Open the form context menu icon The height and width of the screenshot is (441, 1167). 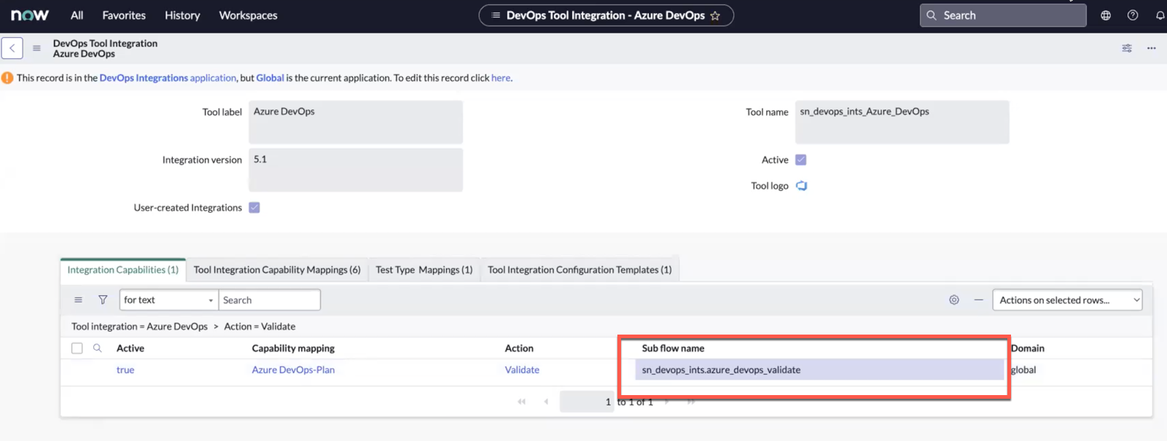(x=36, y=48)
